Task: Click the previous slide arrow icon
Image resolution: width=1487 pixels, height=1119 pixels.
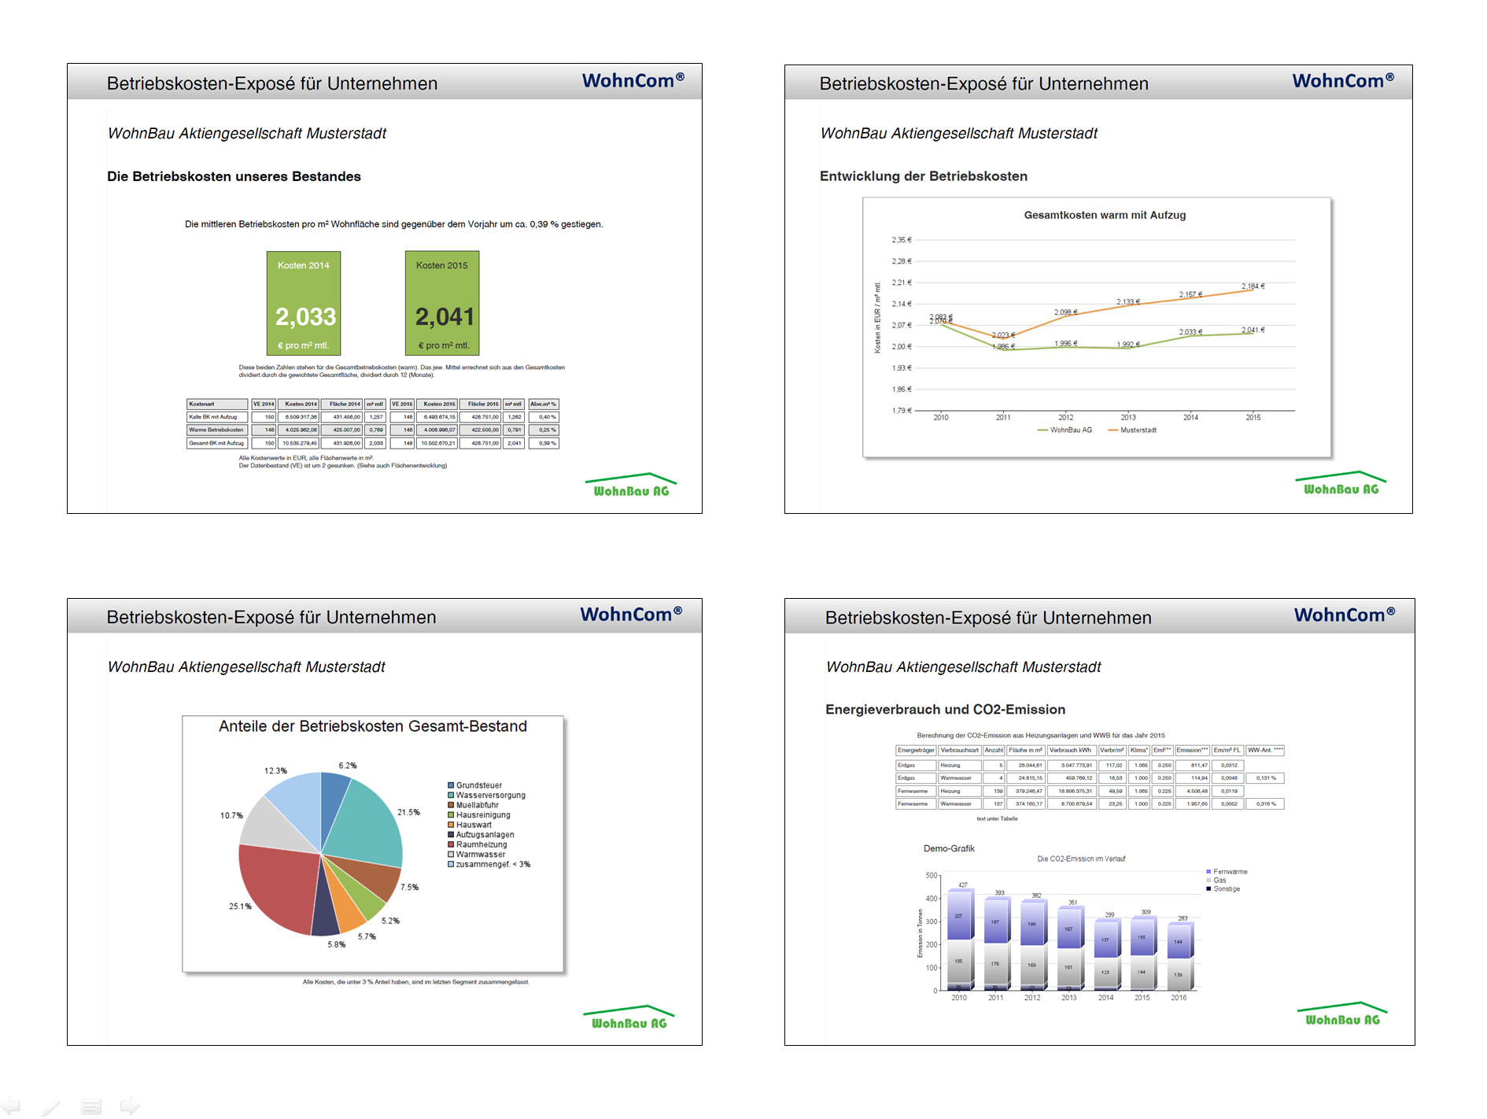Action: 11,1106
